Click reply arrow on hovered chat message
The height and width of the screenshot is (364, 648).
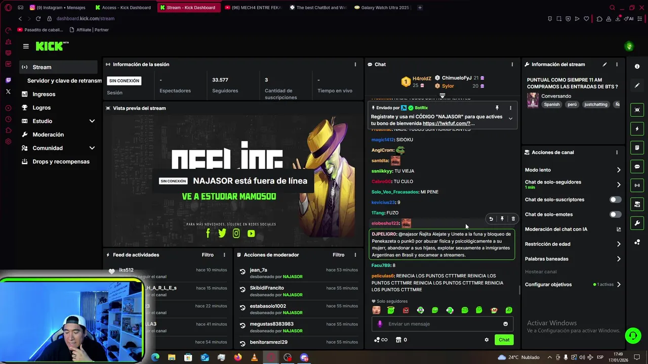click(491, 219)
